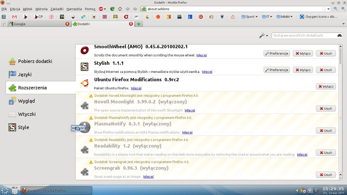Click the forward navigation arrow
Image resolution: width=347 pixels, height=195 pixels.
[135, 9]
